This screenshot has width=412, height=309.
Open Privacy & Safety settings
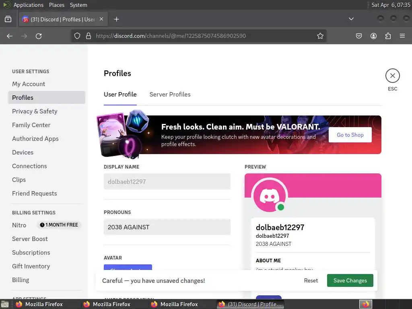(x=47, y=111)
